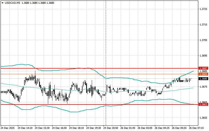Click the 24 Dec 14:10 time label
The image size is (209, 131).
point(25,128)
